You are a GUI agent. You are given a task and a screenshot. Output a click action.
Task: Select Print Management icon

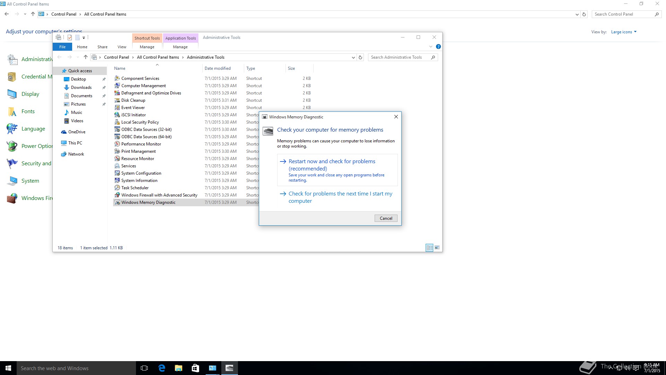pyautogui.click(x=117, y=151)
